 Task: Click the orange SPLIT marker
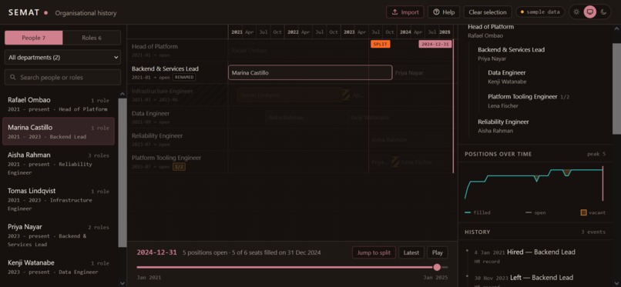coord(380,45)
